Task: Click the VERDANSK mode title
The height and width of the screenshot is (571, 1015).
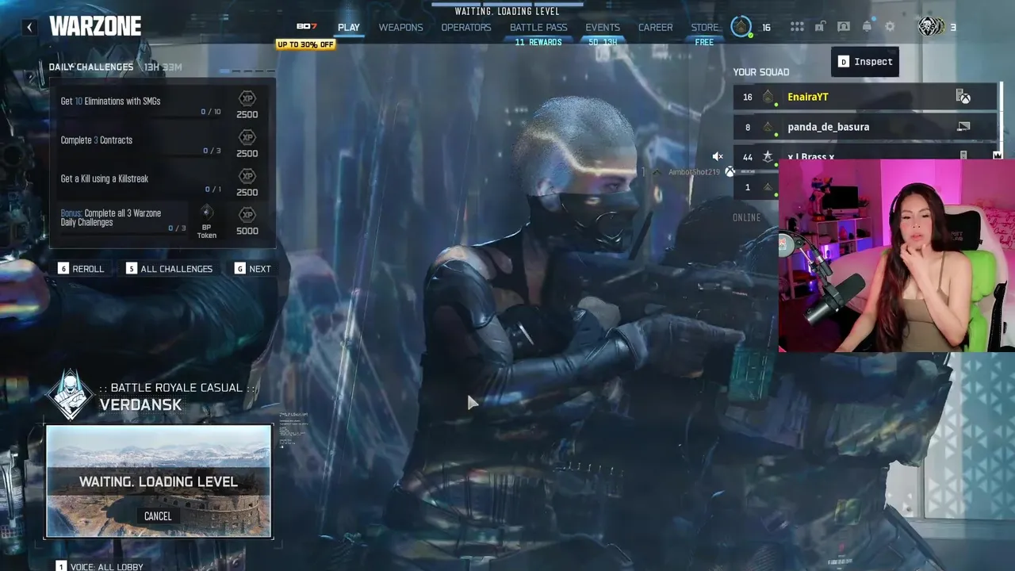Action: tap(140, 404)
